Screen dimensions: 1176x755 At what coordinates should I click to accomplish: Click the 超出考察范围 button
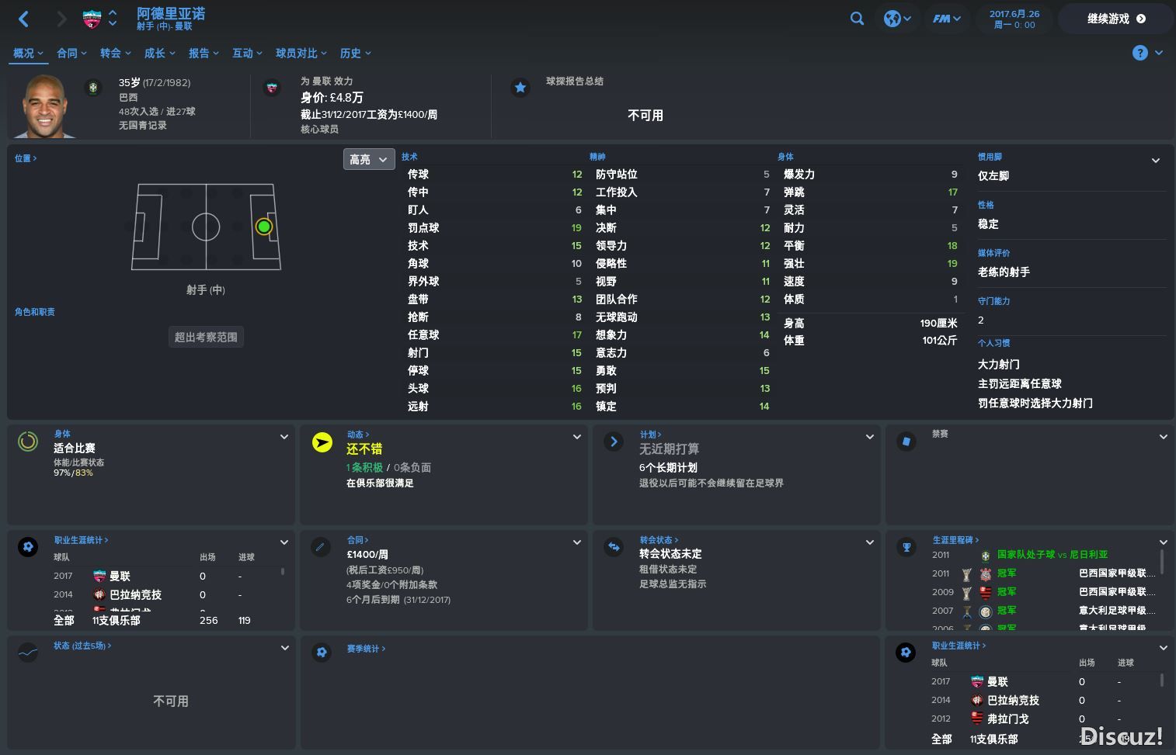click(x=206, y=337)
